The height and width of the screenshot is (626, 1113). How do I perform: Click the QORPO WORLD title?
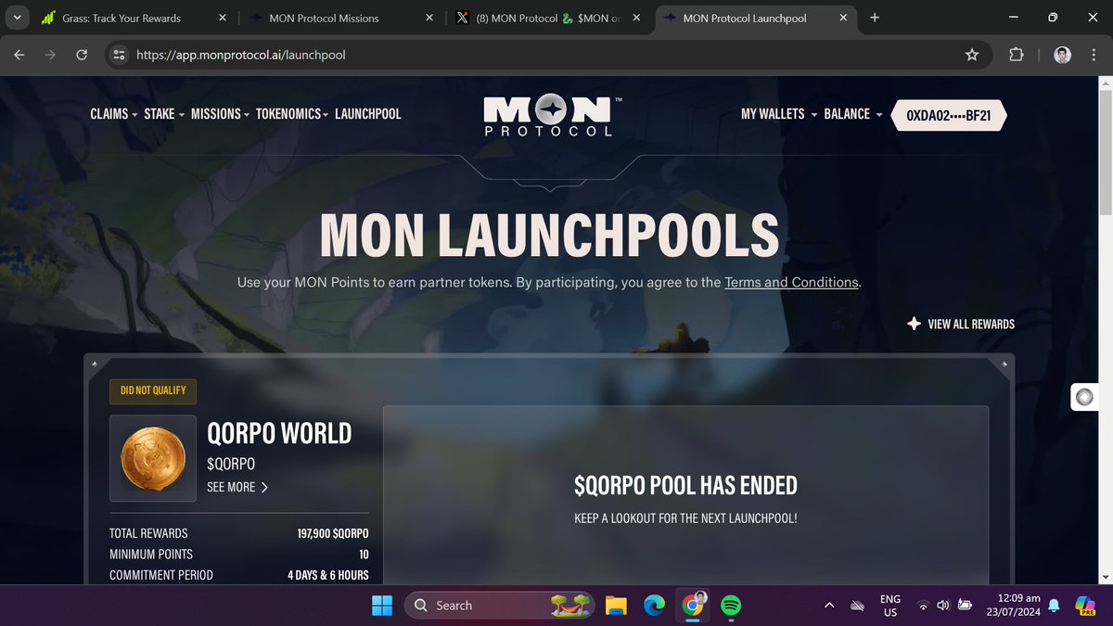[279, 433]
